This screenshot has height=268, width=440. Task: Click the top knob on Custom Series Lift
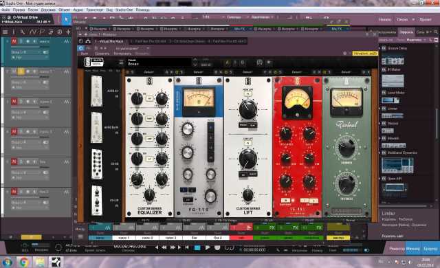(247, 110)
